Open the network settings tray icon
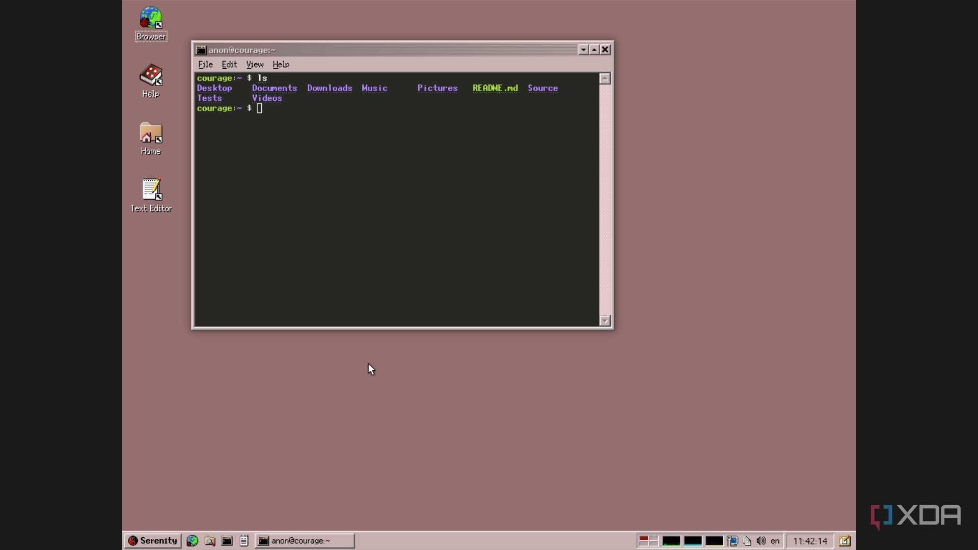This screenshot has height=550, width=978. (732, 541)
